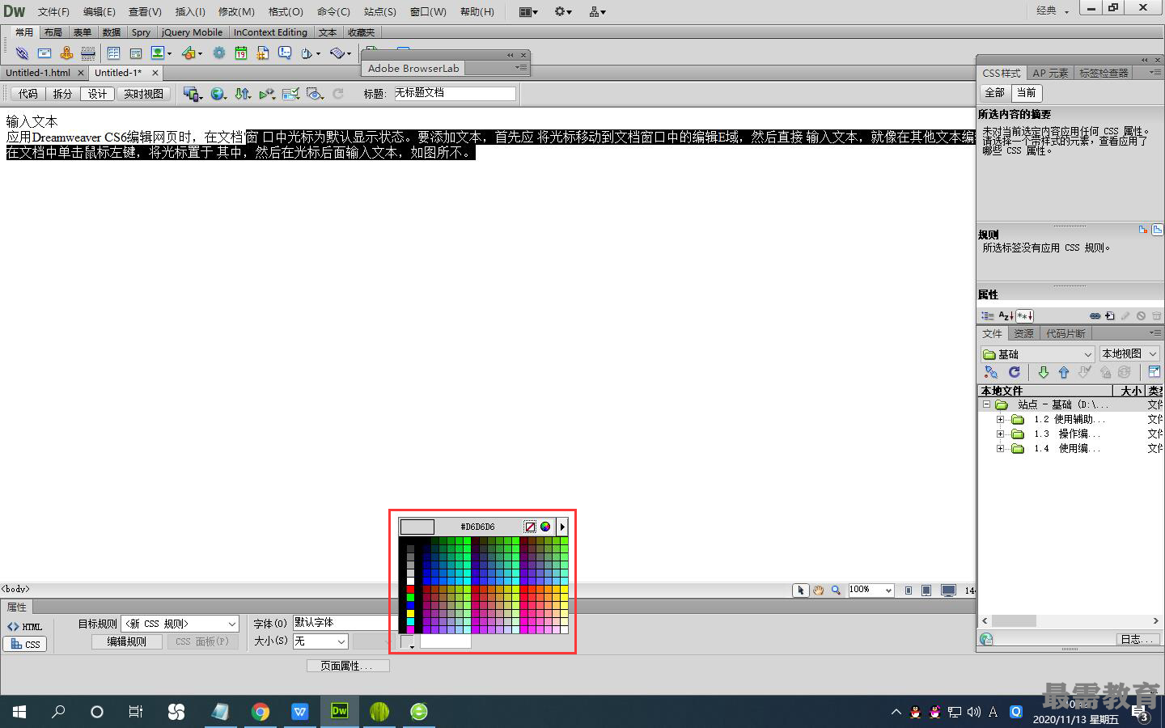Open the 本地视图 view dropdown

pyautogui.click(x=1129, y=353)
